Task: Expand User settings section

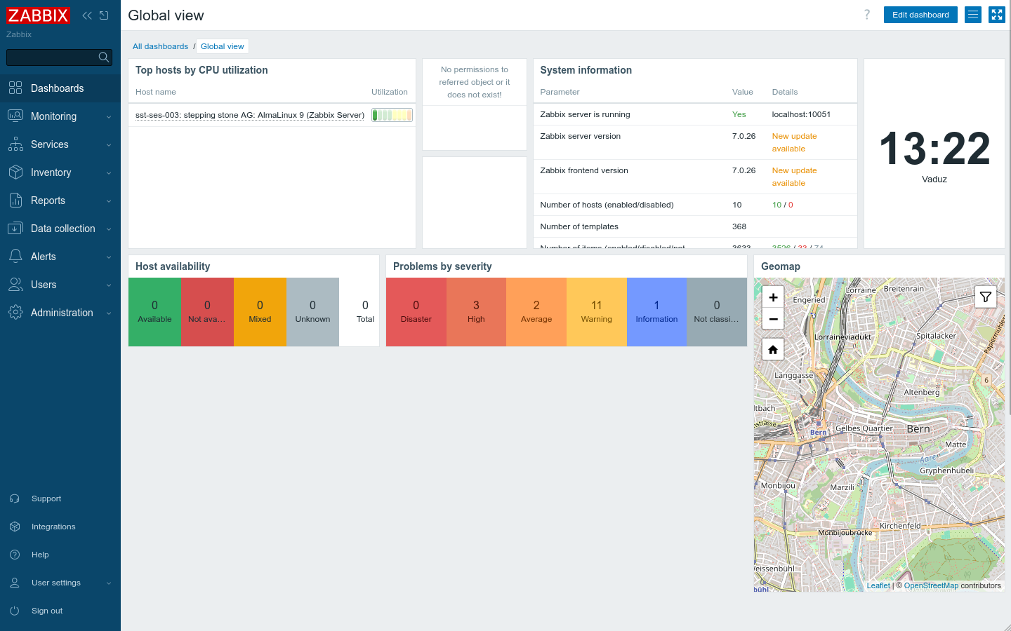Action: (60, 583)
